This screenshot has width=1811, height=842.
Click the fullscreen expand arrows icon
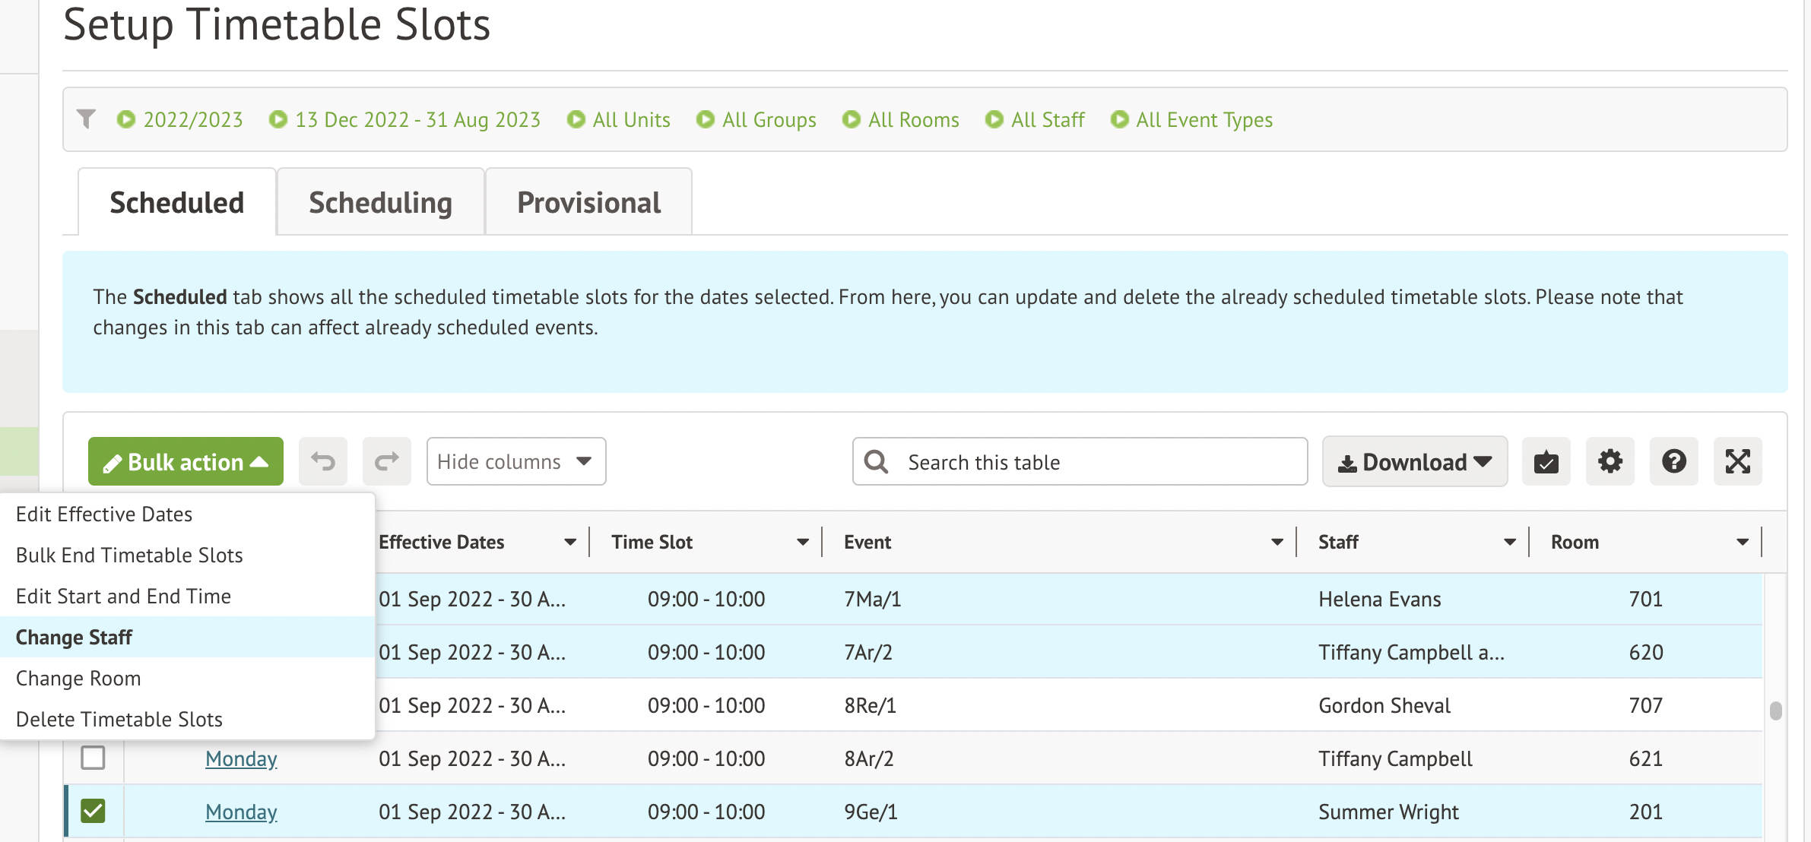(x=1737, y=461)
